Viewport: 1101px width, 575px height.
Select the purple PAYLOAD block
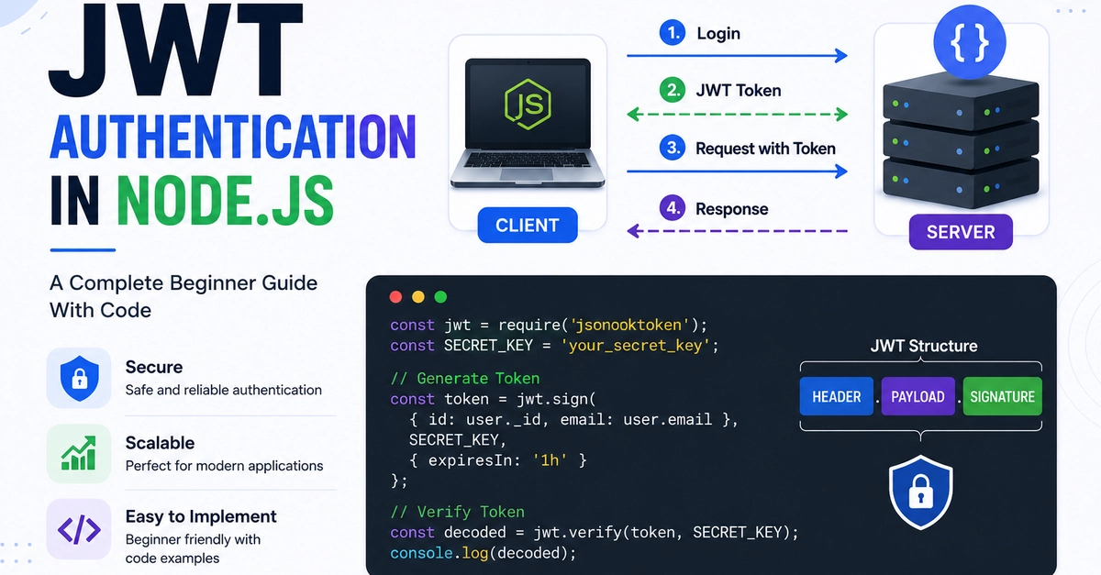(x=917, y=397)
